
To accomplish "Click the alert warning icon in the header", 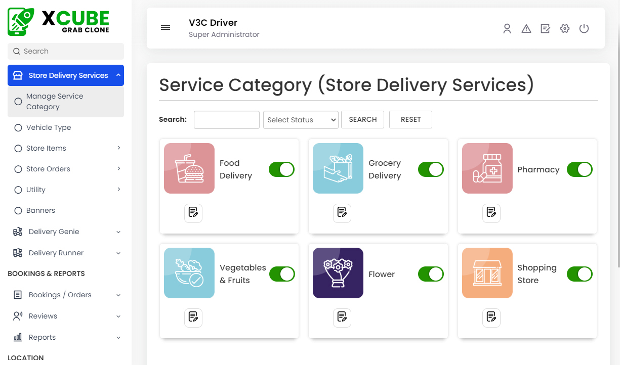I will click(x=526, y=29).
